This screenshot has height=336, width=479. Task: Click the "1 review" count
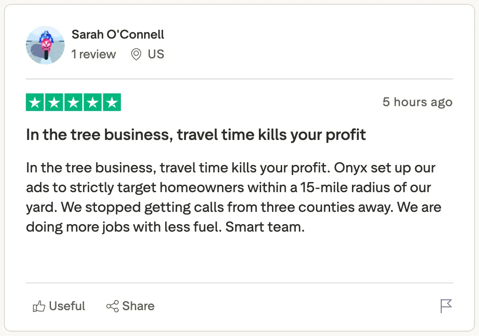point(94,54)
